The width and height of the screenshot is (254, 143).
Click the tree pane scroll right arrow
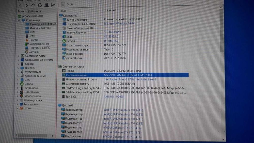(52, 136)
